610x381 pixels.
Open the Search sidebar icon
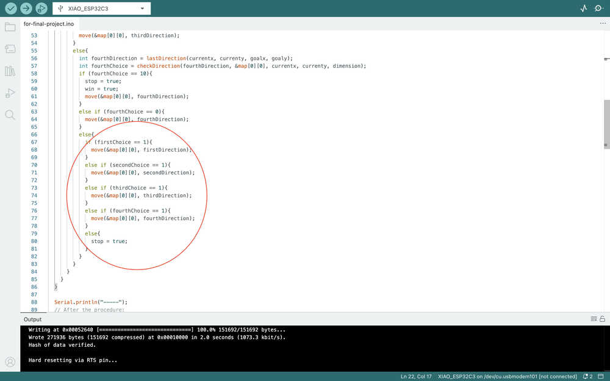pyautogui.click(x=10, y=115)
